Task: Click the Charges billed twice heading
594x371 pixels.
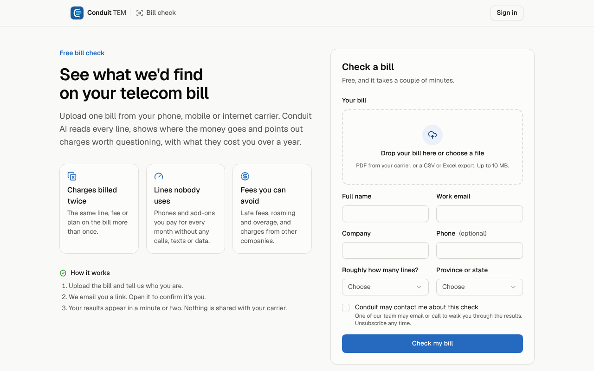Action: click(92, 196)
